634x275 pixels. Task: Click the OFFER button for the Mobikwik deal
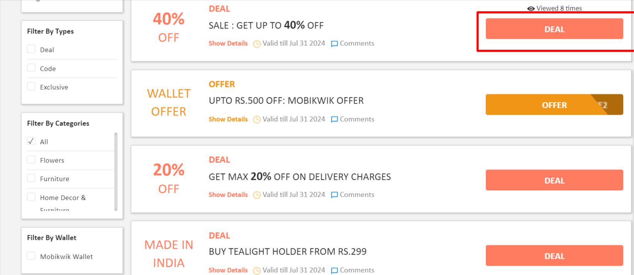tap(554, 104)
